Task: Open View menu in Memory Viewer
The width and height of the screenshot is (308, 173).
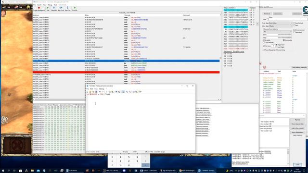Action: (45, 5)
